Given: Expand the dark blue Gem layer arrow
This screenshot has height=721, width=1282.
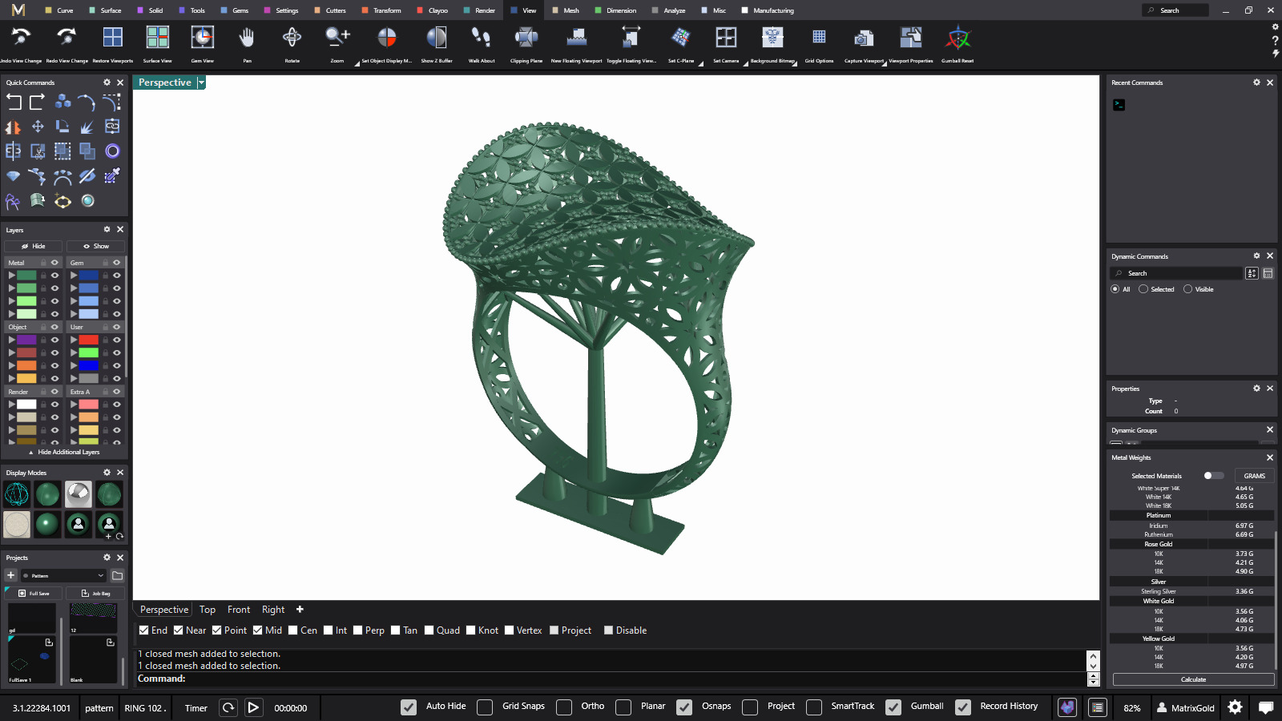Looking at the screenshot, I should click(x=73, y=276).
